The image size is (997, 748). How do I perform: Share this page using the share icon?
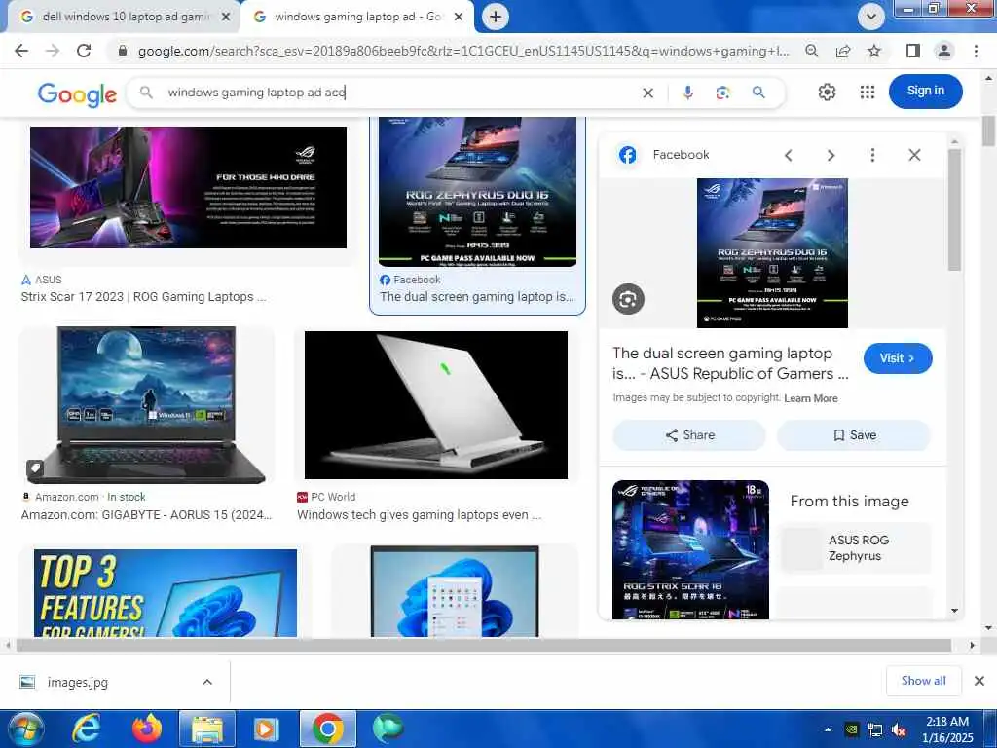(x=843, y=51)
